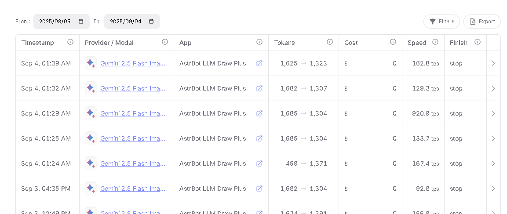Click speed value 167.4 tps
This screenshot has height=214, width=507.
point(426,163)
